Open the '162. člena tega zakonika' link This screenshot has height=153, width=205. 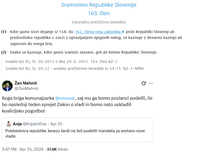click(98, 32)
